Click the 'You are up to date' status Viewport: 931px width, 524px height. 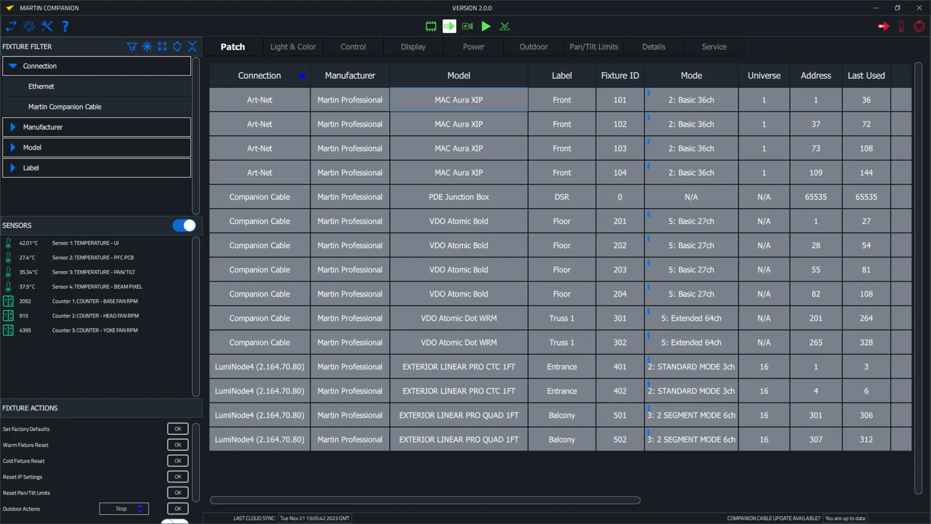[x=845, y=518]
